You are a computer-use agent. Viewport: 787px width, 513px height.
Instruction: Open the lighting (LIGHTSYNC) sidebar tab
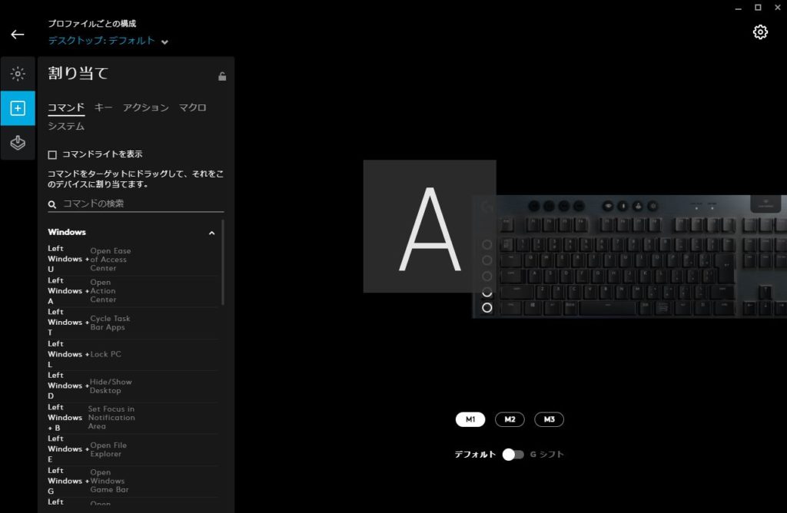[18, 74]
